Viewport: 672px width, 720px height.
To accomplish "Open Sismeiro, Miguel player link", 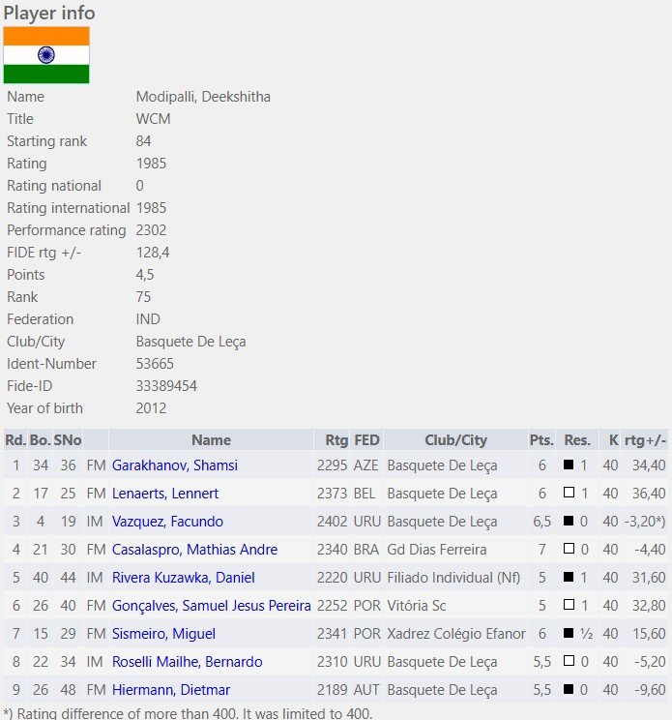I will click(x=163, y=634).
